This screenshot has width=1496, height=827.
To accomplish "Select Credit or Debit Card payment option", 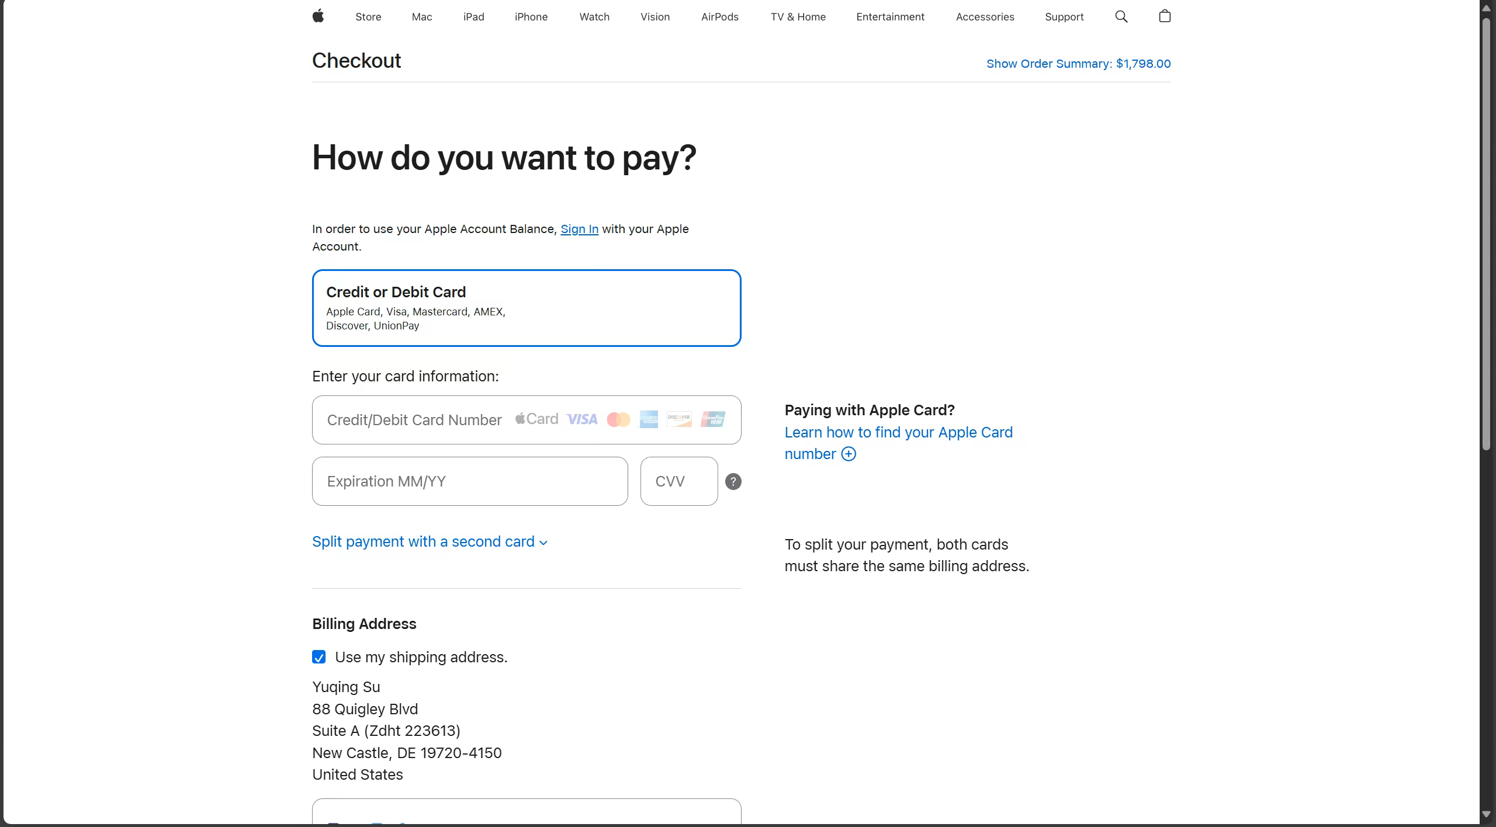I will 526,308.
